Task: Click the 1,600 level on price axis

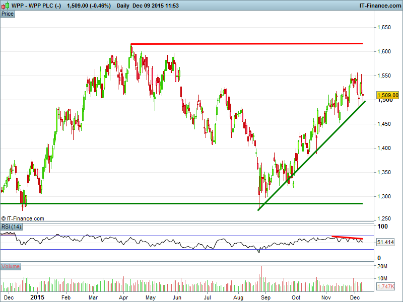Action: click(x=385, y=51)
